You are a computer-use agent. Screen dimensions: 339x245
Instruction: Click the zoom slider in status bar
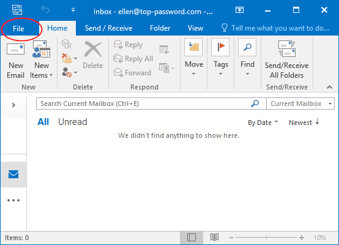click(266, 238)
